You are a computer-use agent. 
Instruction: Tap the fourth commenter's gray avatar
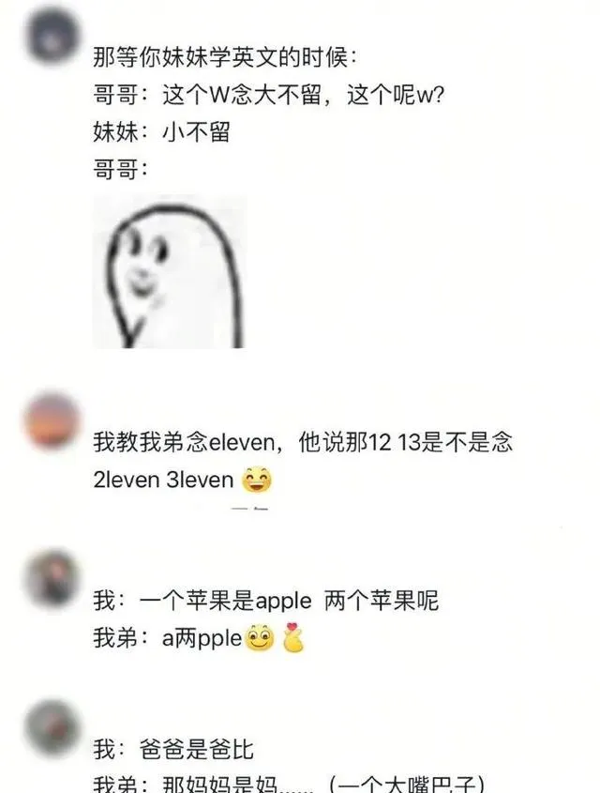click(x=52, y=727)
